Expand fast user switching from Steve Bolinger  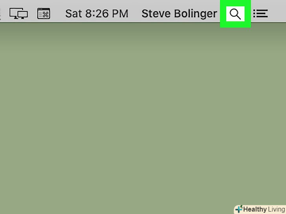click(179, 14)
